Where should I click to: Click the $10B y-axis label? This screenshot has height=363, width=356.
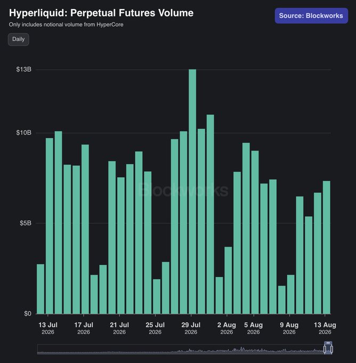pos(24,132)
